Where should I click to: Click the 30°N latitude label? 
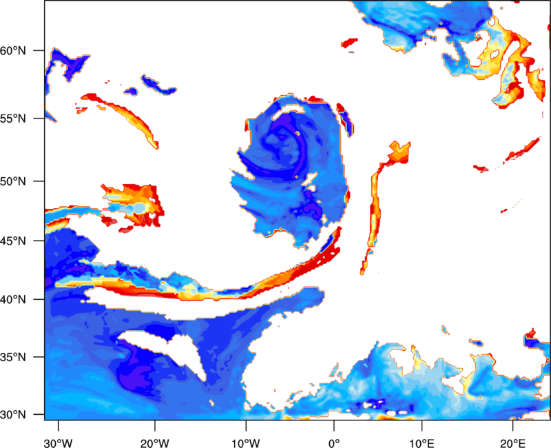coord(13,415)
